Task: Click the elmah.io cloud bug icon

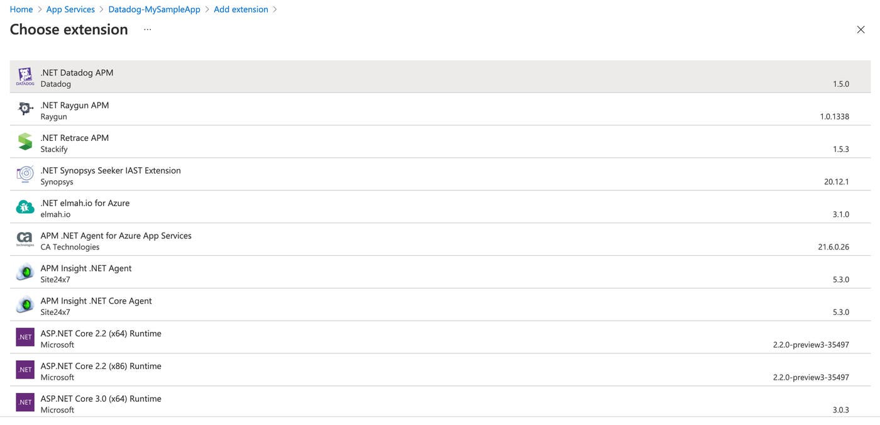Action: click(x=25, y=207)
